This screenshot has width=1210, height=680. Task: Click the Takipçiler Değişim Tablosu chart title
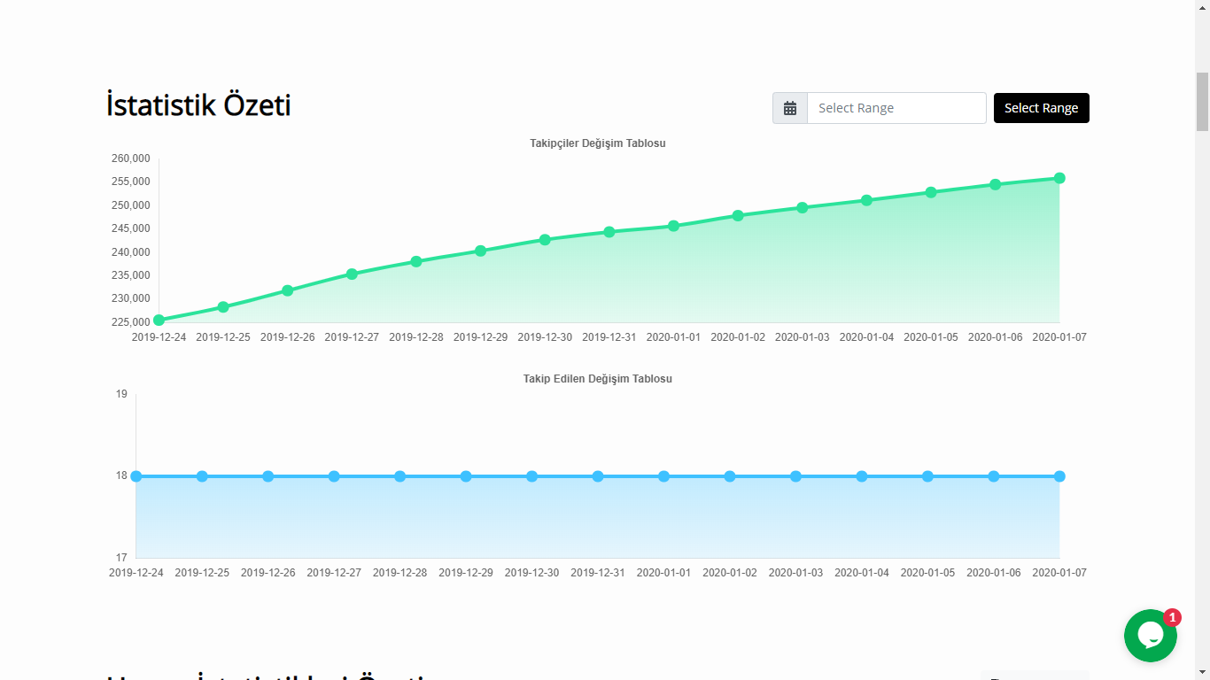tap(598, 143)
